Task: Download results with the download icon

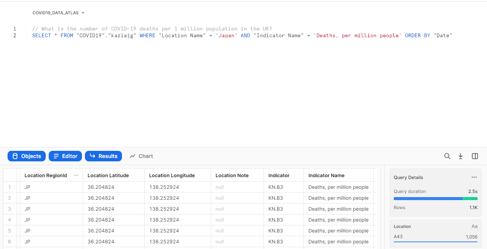Action: (461, 156)
